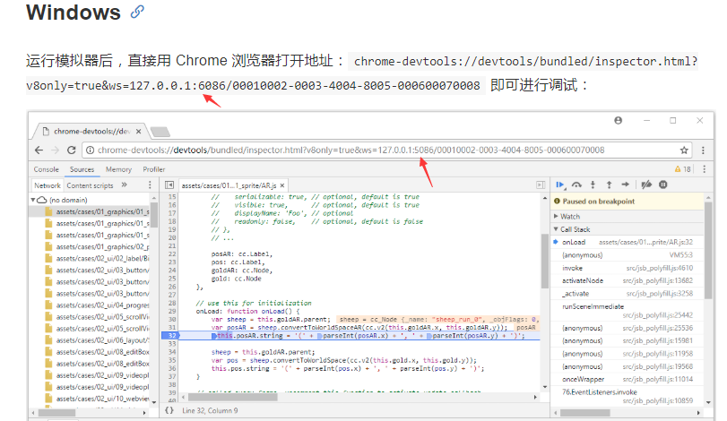Click the Chrome profile avatar icon
Viewport: 727px width, 421px height.
618,120
